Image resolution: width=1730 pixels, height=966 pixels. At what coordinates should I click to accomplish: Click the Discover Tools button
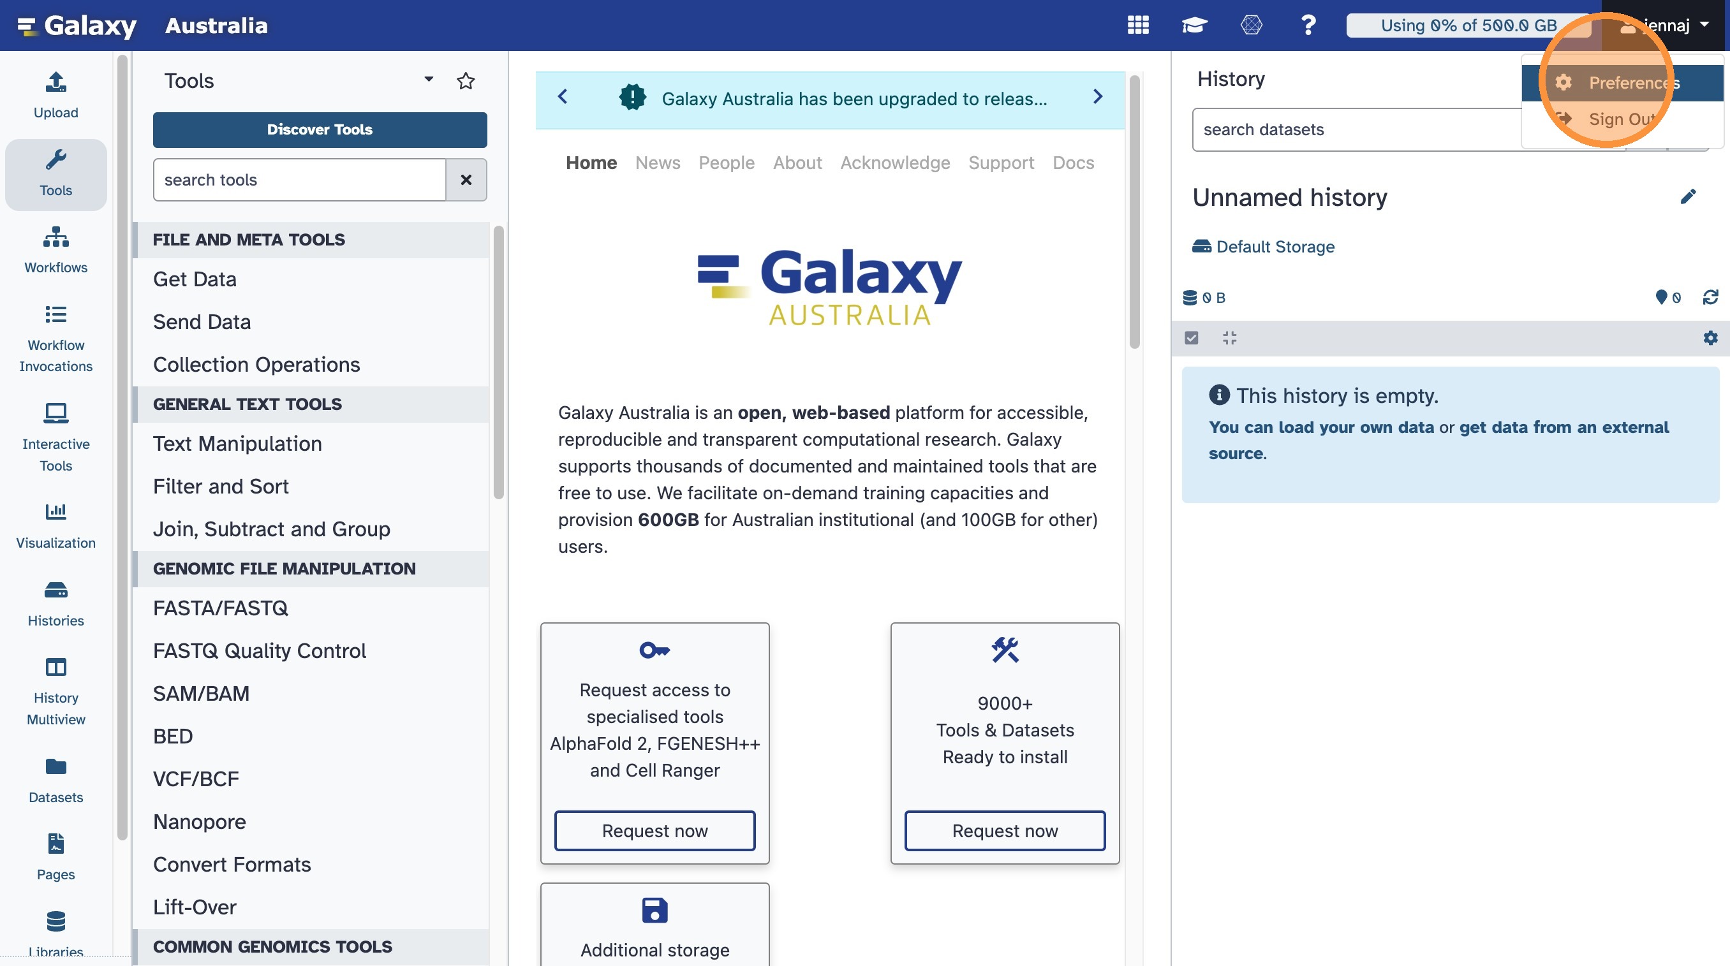tap(320, 129)
